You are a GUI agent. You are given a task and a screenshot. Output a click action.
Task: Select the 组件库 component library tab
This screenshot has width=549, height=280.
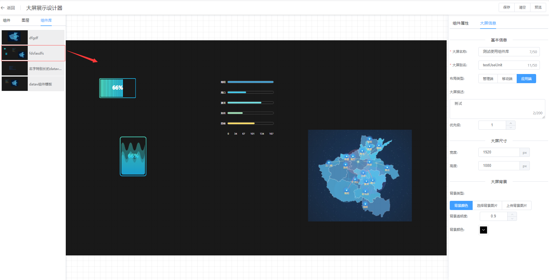click(46, 20)
